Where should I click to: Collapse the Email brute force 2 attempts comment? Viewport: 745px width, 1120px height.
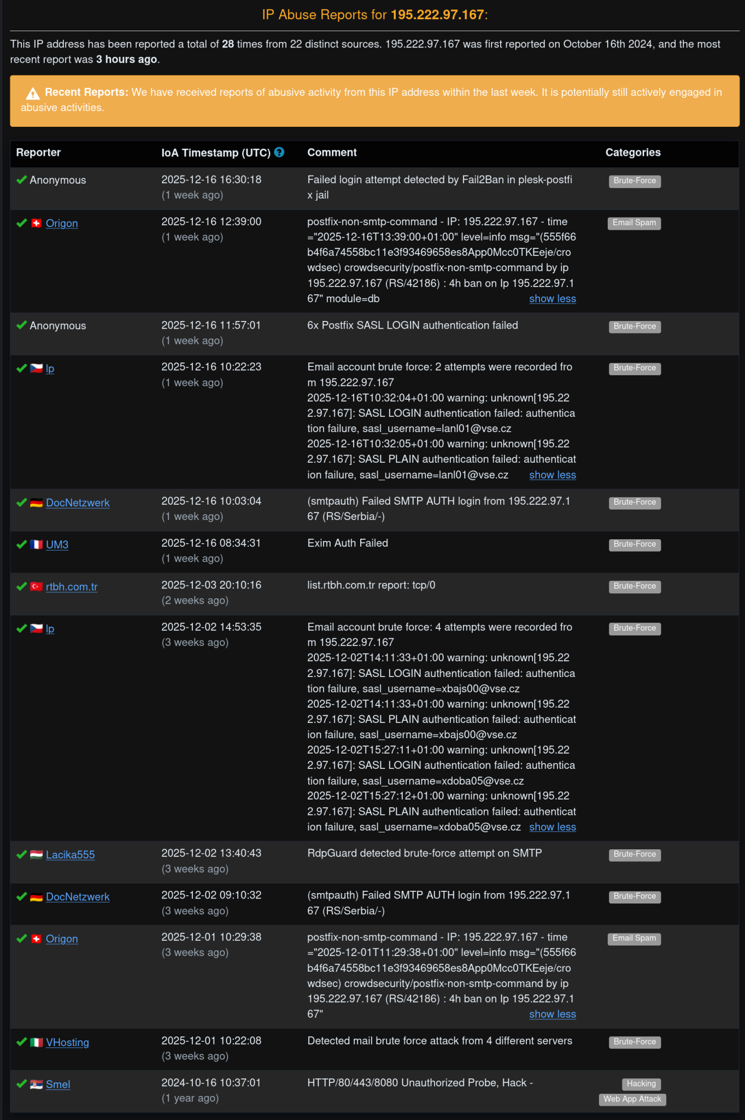(x=553, y=475)
